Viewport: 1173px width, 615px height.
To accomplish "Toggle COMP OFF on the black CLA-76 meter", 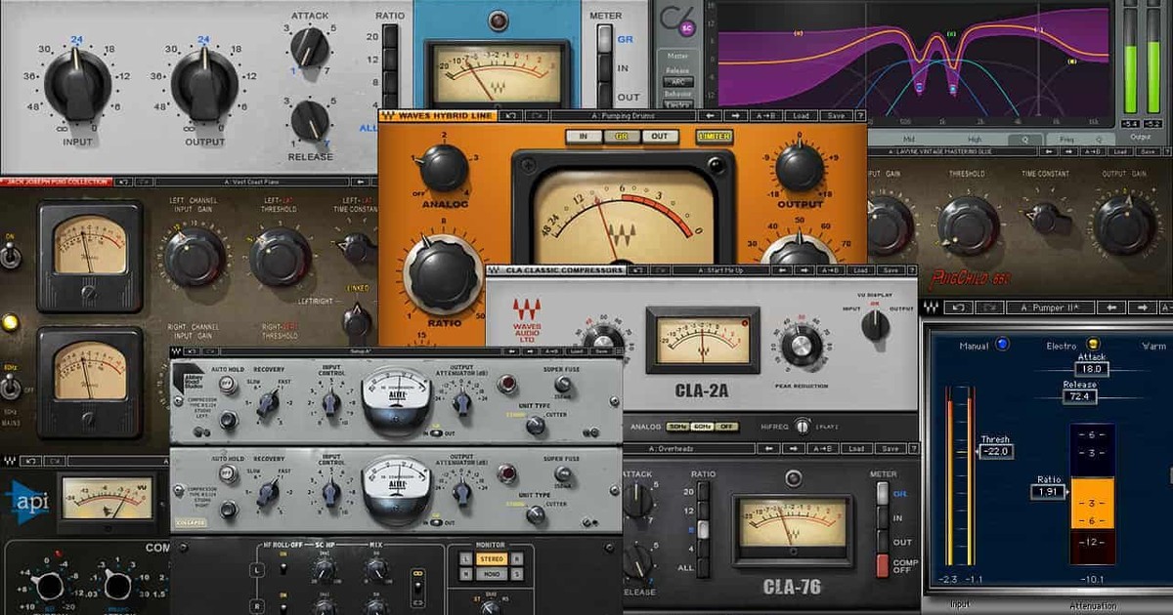I will pyautogui.click(x=882, y=566).
